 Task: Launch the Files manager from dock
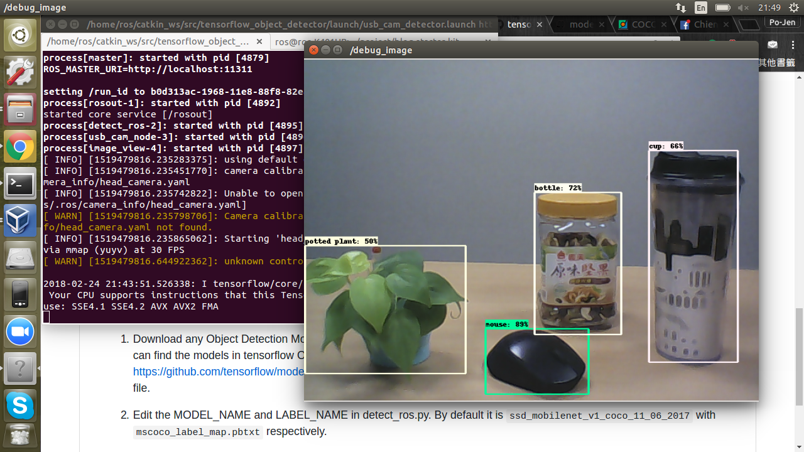click(20, 110)
